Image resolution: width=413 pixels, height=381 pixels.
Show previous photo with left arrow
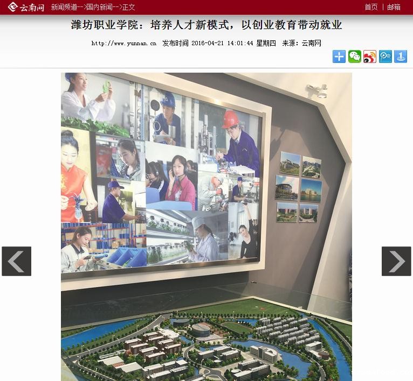(17, 261)
